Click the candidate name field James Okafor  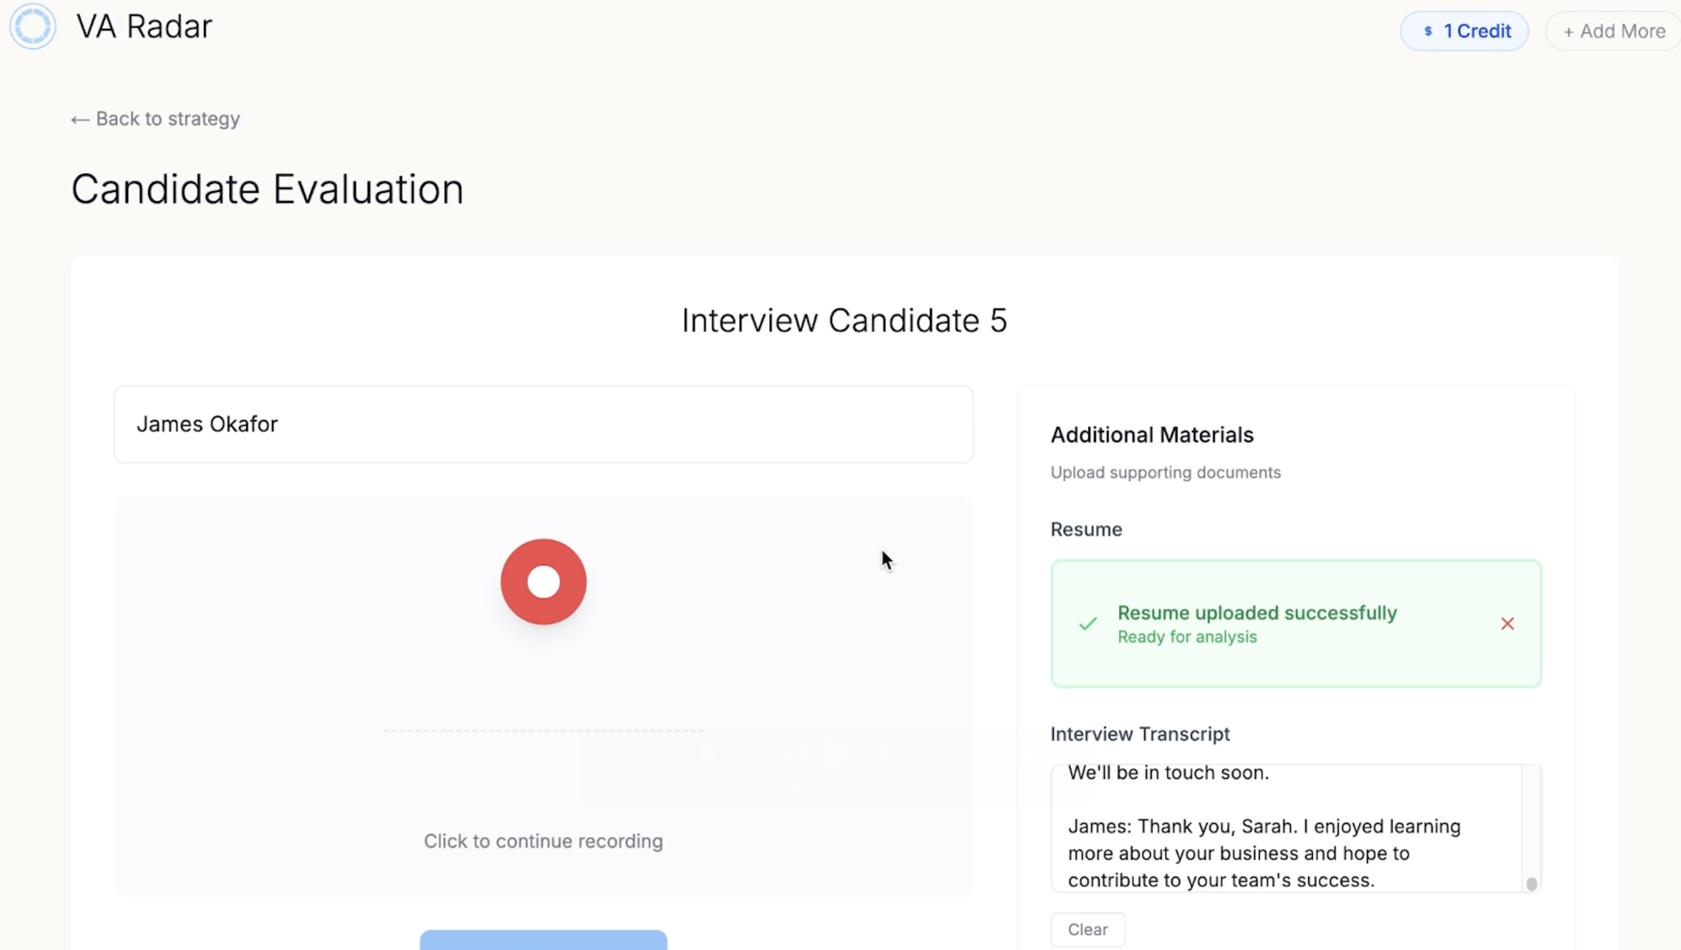pyautogui.click(x=543, y=424)
